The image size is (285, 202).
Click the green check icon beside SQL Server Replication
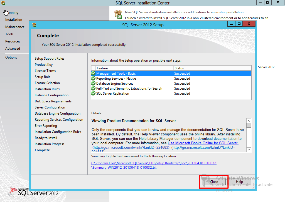(x=93, y=94)
